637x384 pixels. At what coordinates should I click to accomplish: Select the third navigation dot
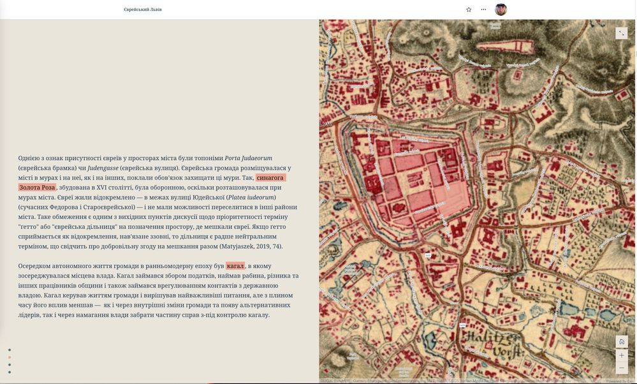pos(8,366)
